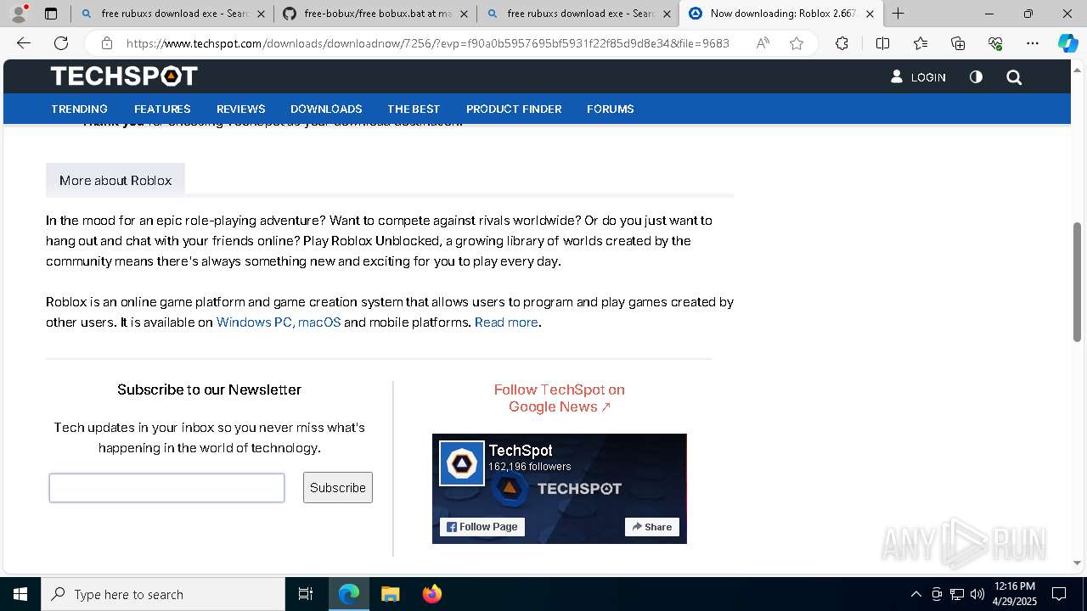This screenshot has height=611, width=1087.
Task: Launch Firefox from the taskbar
Action: pos(431,594)
